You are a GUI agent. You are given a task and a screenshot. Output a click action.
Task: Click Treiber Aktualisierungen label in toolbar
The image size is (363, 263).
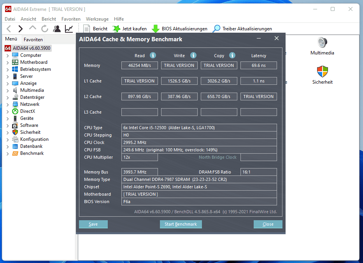247,29
